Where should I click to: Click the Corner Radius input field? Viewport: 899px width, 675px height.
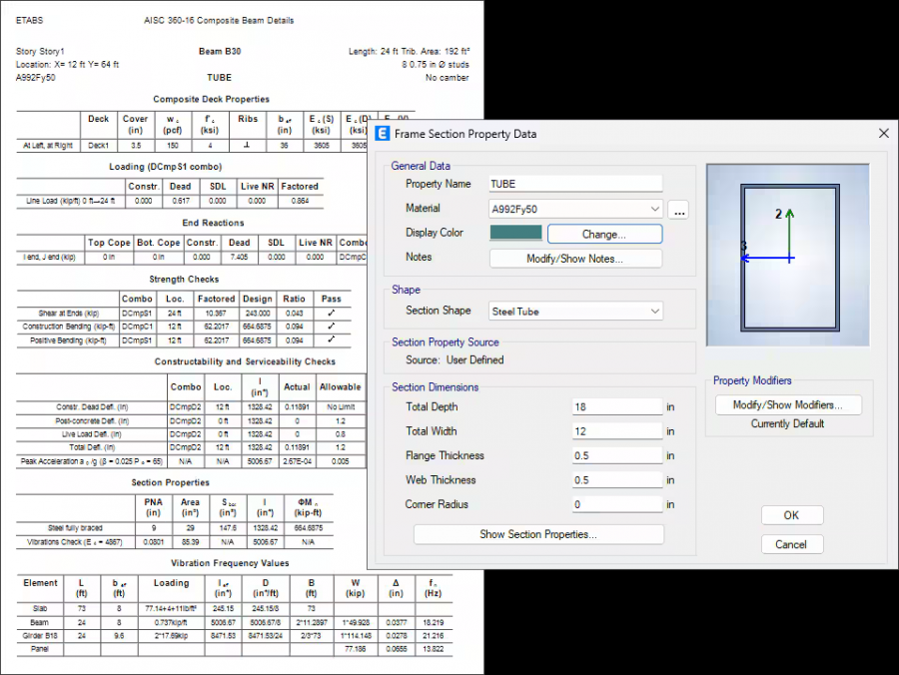coord(617,504)
